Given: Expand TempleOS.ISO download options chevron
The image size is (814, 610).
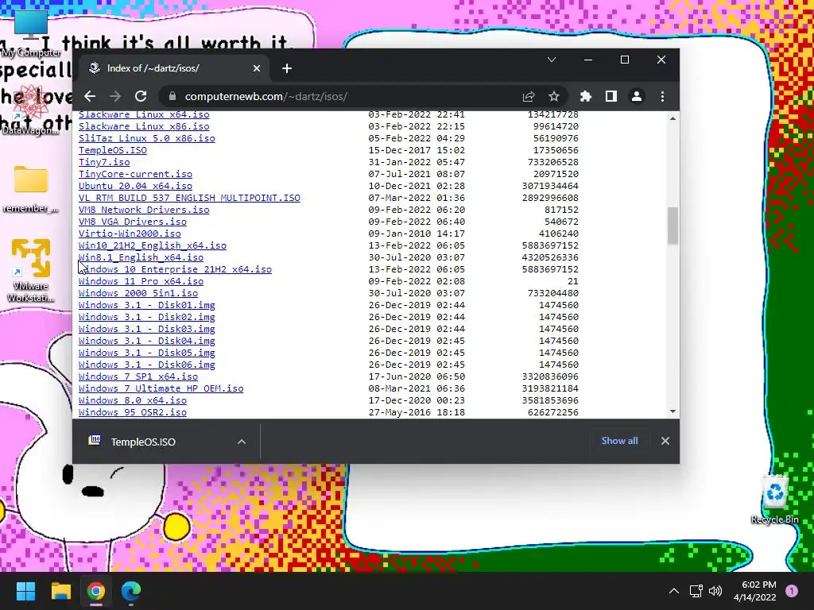Looking at the screenshot, I should [242, 442].
